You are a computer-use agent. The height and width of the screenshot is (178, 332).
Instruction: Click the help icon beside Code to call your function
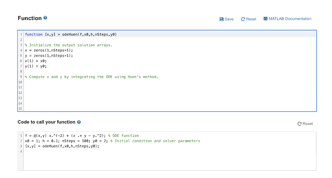[x=79, y=122]
